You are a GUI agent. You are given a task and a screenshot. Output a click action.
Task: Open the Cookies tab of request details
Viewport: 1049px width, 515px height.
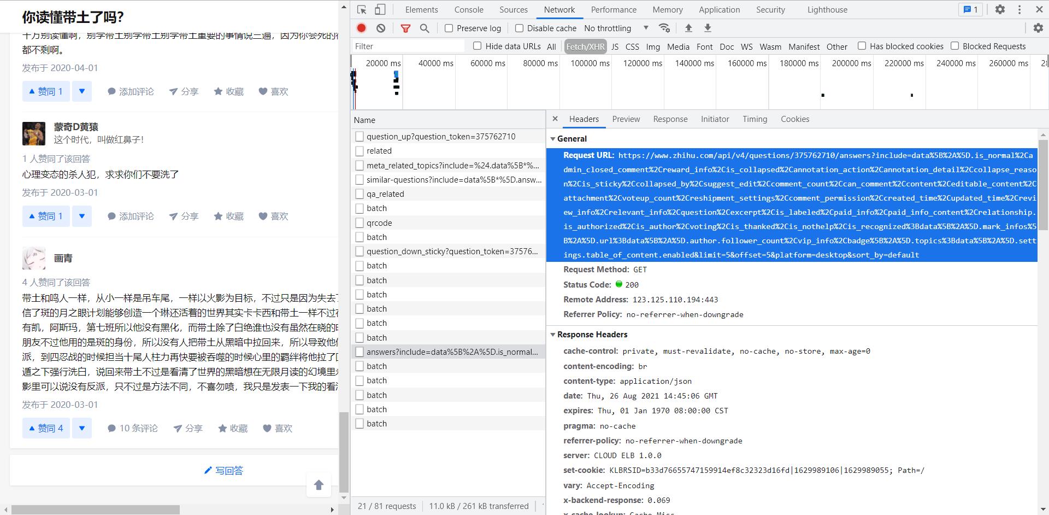(795, 119)
